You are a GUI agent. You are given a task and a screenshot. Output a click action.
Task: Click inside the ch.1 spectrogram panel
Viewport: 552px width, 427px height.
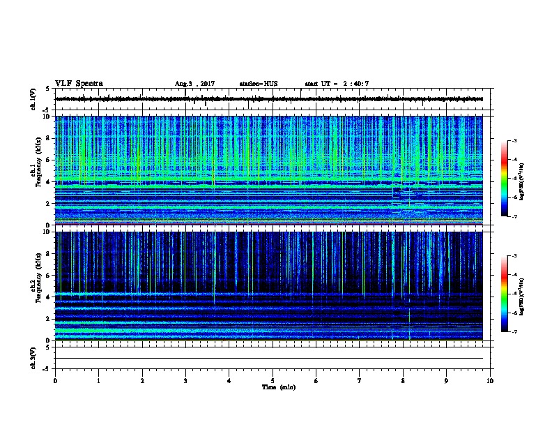click(269, 170)
